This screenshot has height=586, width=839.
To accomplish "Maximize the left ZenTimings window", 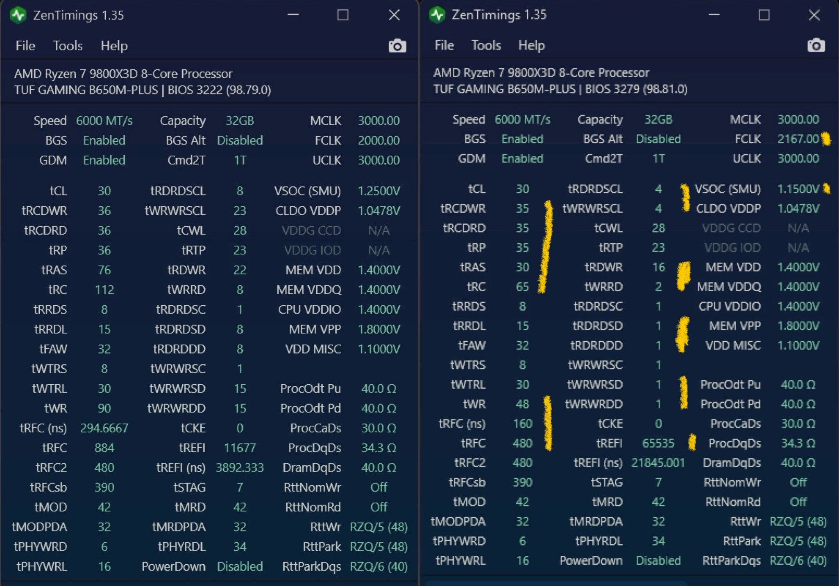I will tap(343, 15).
